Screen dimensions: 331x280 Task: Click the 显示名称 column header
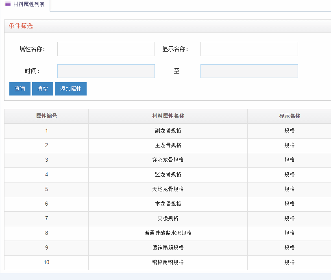[290, 116]
